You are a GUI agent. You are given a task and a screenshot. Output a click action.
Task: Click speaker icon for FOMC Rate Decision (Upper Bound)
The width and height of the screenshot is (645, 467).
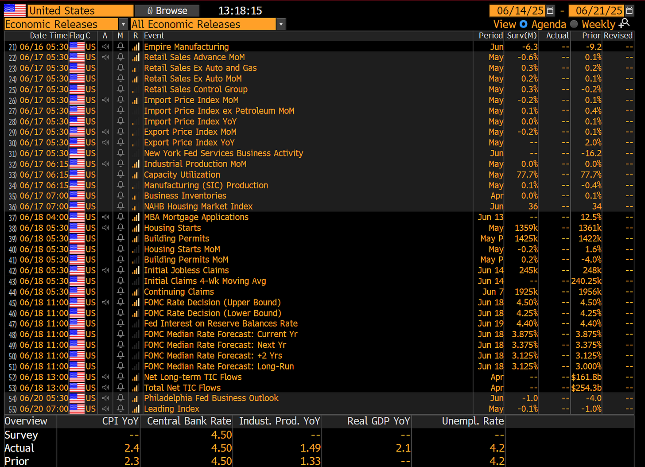(x=105, y=302)
